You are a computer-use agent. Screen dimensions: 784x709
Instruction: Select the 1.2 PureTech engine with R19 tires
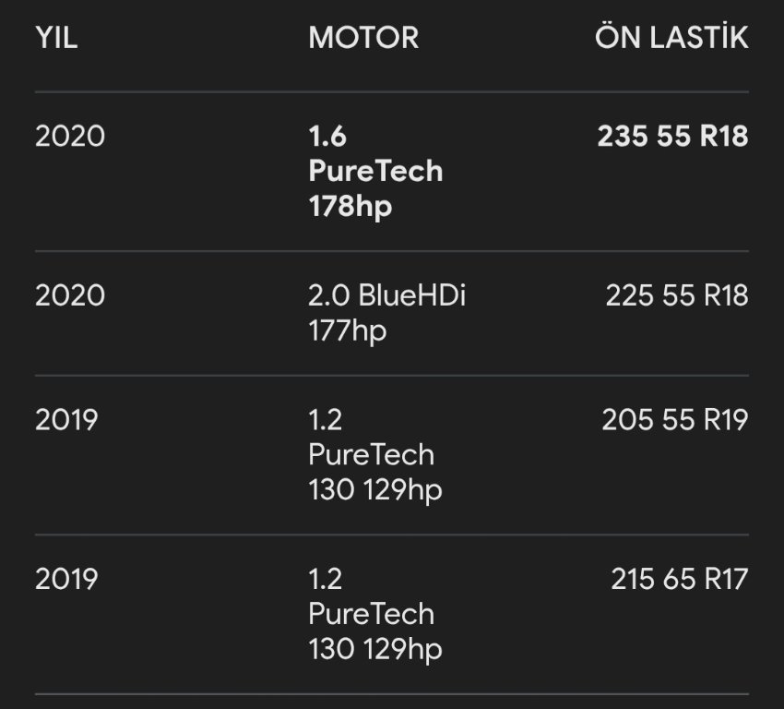click(371, 454)
